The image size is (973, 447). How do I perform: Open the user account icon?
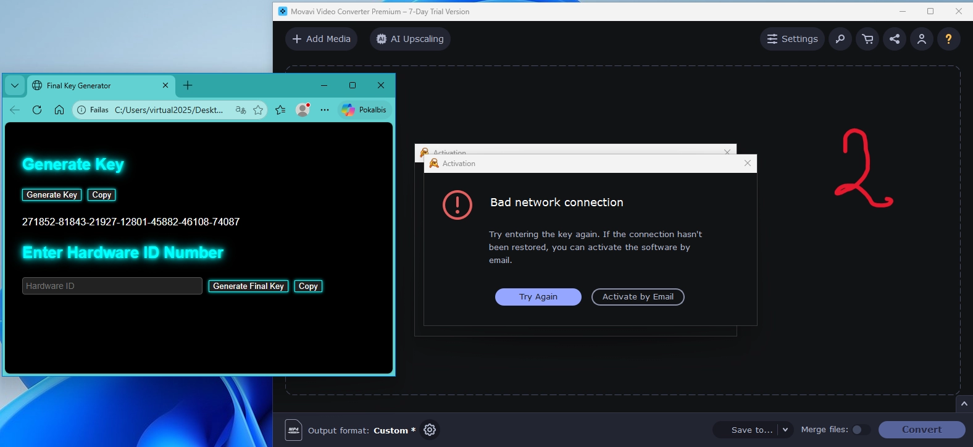922,39
